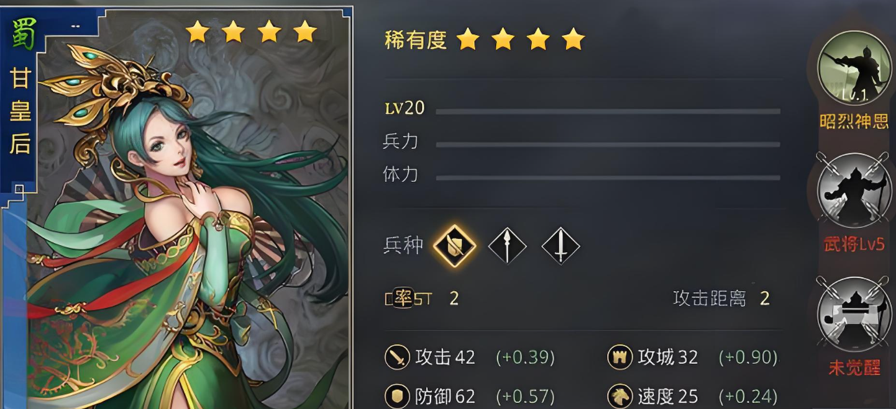Click the gold stars on the card
This screenshot has height=409, width=896.
pyautogui.click(x=251, y=32)
